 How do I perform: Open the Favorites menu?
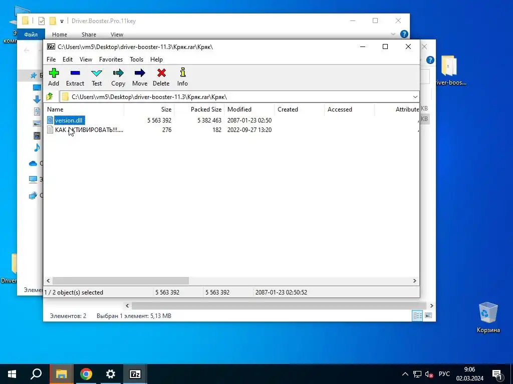click(111, 59)
